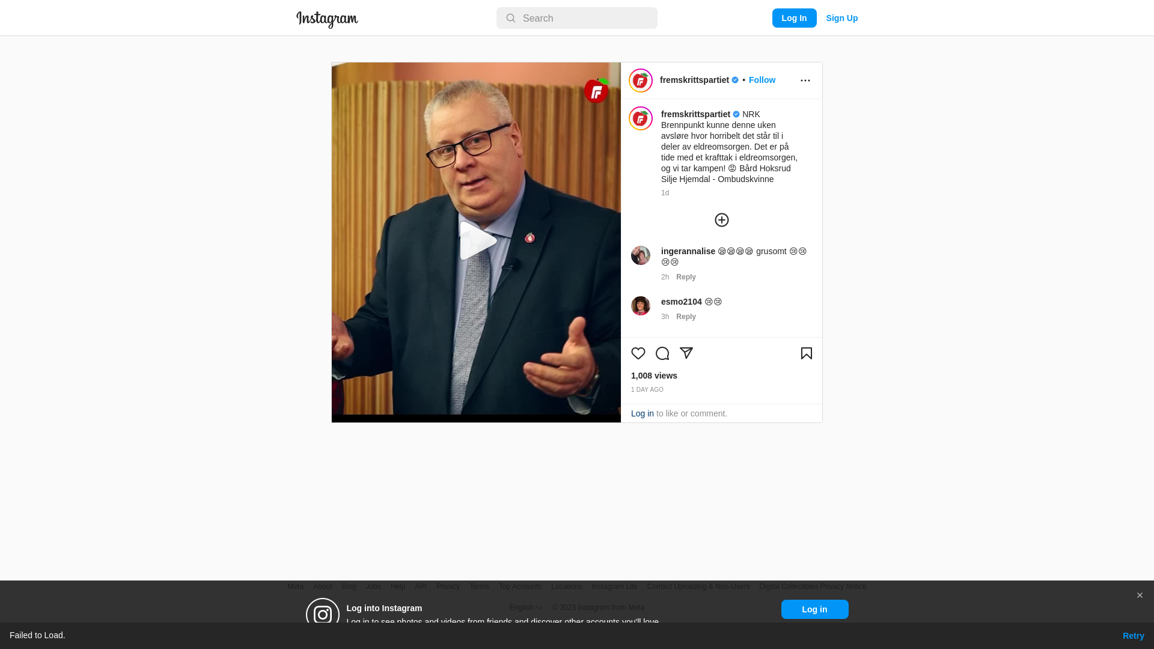Focus the Search input field

click(x=577, y=18)
